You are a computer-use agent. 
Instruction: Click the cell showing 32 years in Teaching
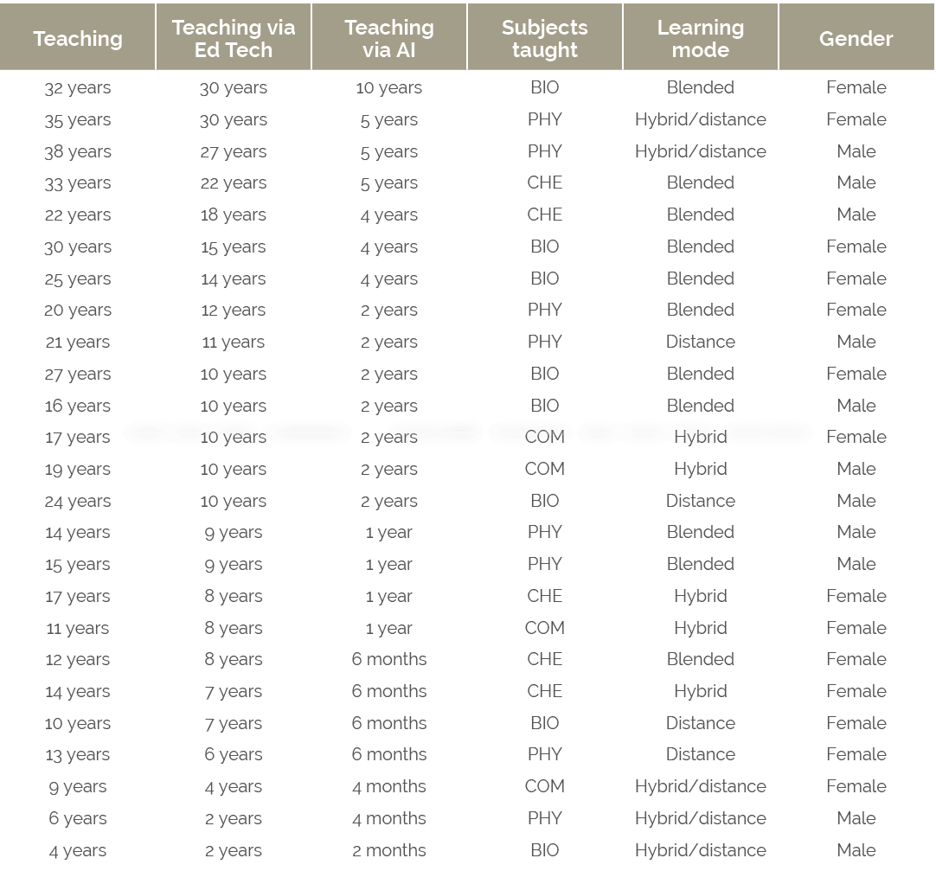(x=77, y=86)
